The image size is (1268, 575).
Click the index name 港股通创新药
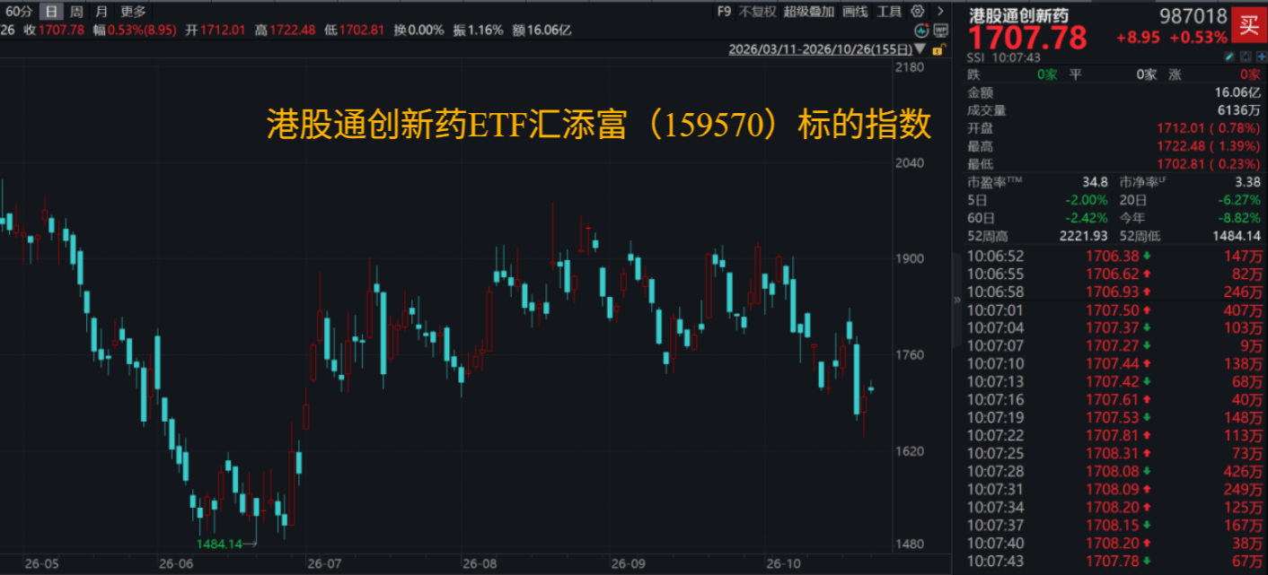tap(1019, 15)
